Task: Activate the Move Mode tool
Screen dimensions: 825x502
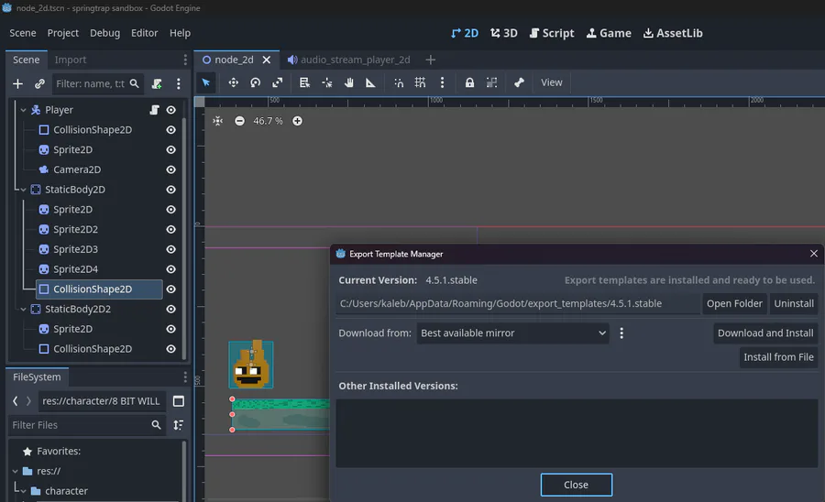Action: 233,82
